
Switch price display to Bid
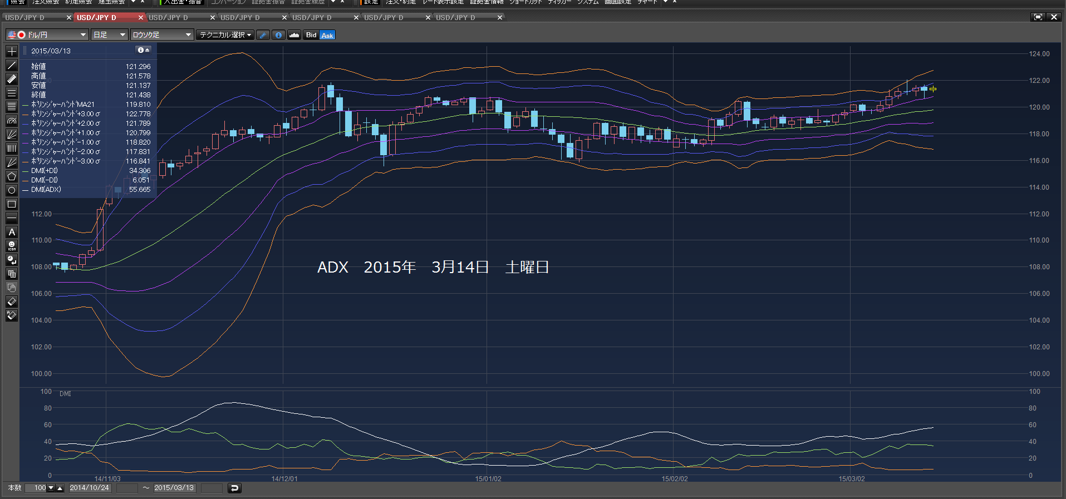(x=311, y=35)
